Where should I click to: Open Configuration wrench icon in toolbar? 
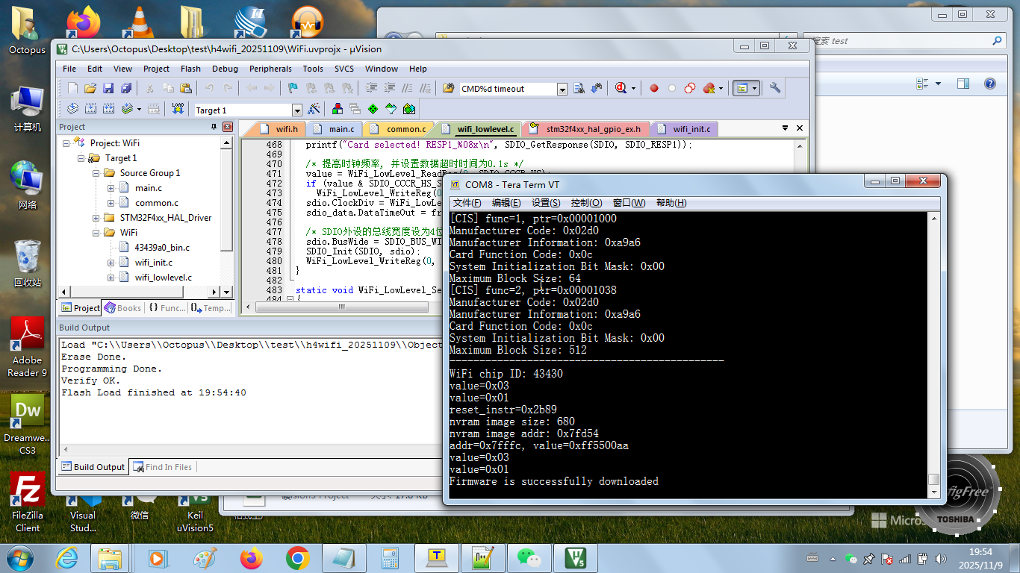coord(775,88)
